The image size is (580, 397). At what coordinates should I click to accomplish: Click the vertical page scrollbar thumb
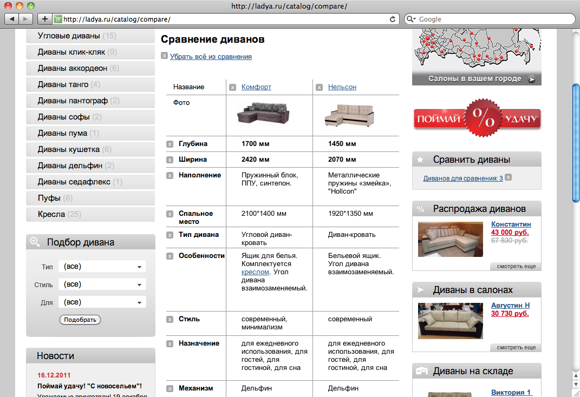point(576,143)
